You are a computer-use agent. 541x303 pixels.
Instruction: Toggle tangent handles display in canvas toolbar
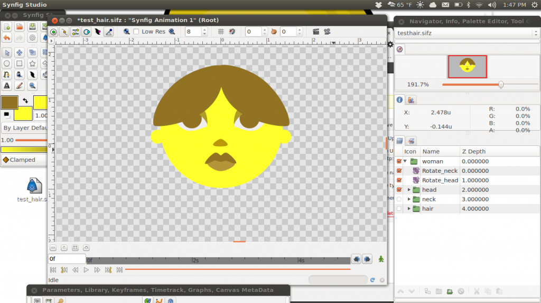coord(76,32)
